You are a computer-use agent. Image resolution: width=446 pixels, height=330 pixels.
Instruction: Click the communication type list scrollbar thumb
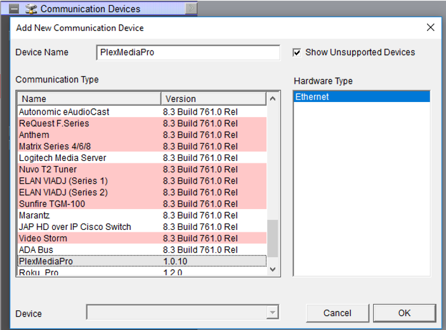(273, 238)
